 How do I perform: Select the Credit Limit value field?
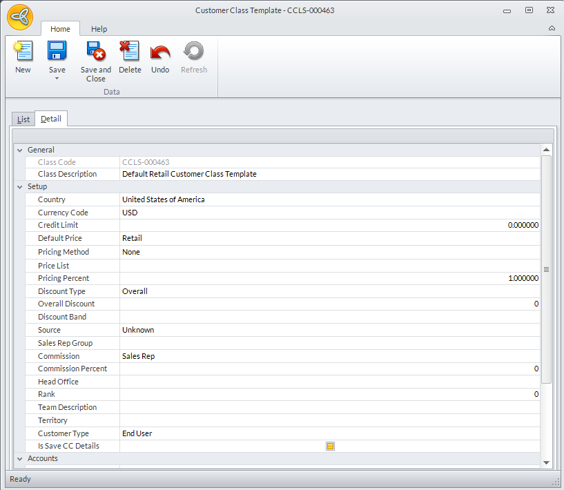click(x=329, y=226)
